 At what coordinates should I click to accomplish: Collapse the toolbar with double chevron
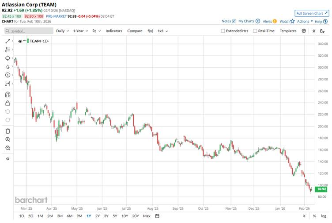(x=314, y=31)
